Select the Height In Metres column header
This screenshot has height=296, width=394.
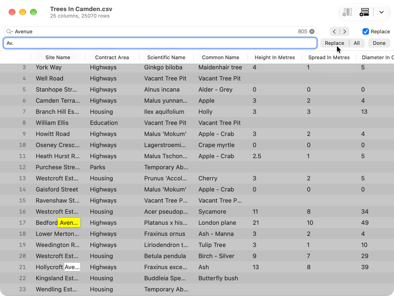point(275,57)
